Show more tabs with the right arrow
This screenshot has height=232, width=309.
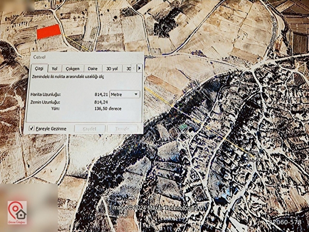point(140,68)
